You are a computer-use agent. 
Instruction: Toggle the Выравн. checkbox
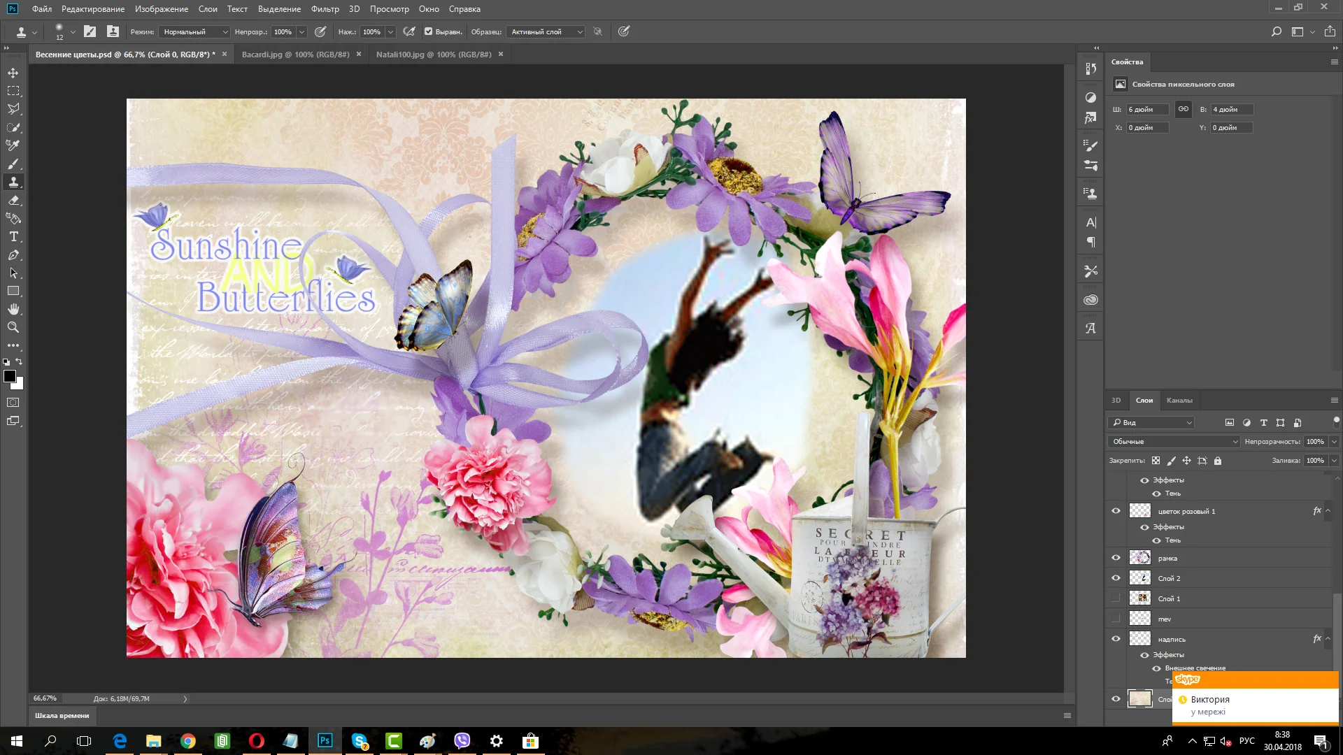tap(429, 31)
